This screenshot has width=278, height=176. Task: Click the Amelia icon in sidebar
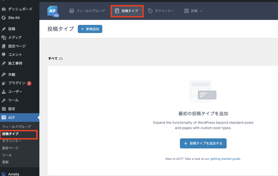click(x=4, y=174)
